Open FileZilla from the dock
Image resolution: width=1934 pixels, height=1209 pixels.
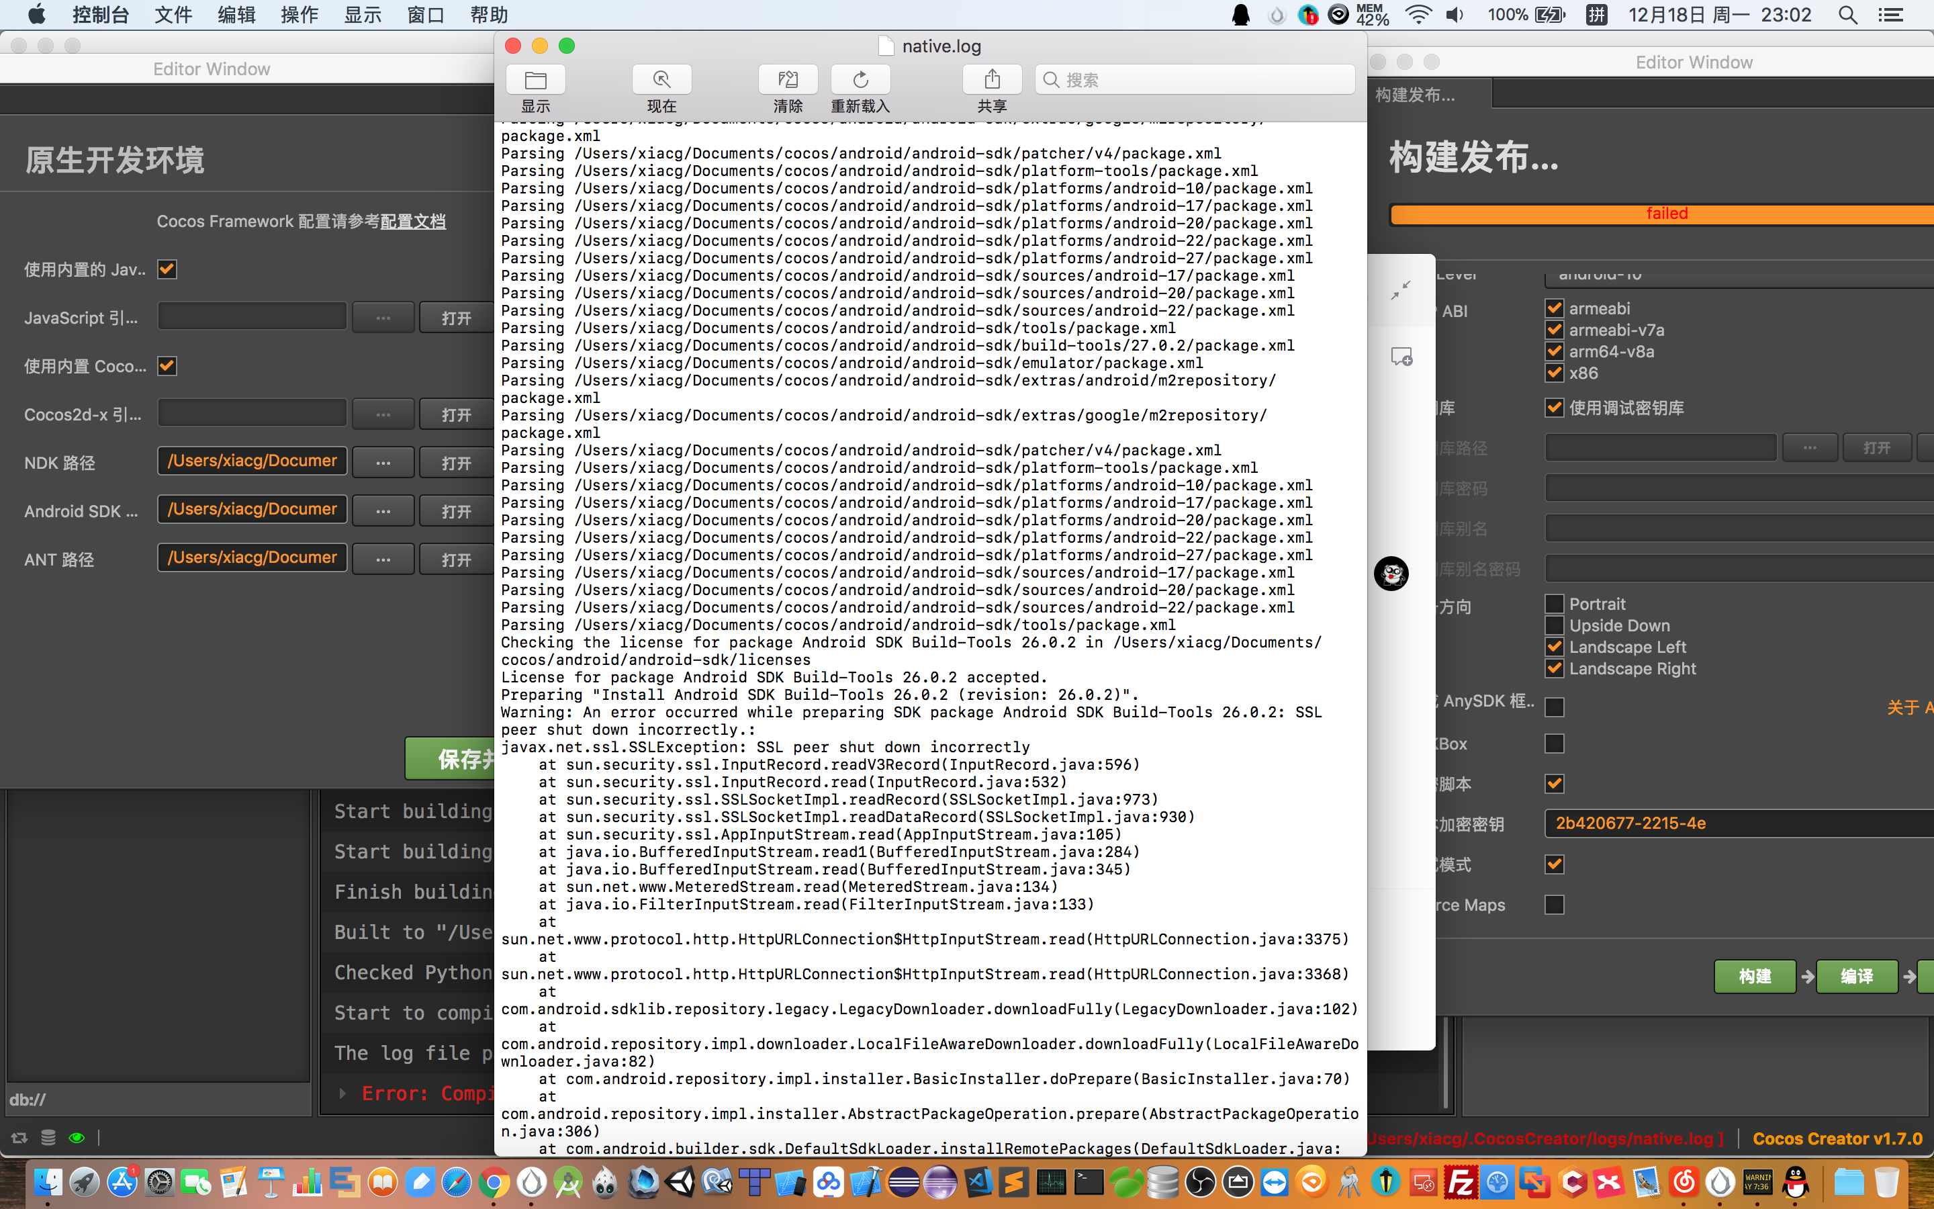coord(1459,1182)
